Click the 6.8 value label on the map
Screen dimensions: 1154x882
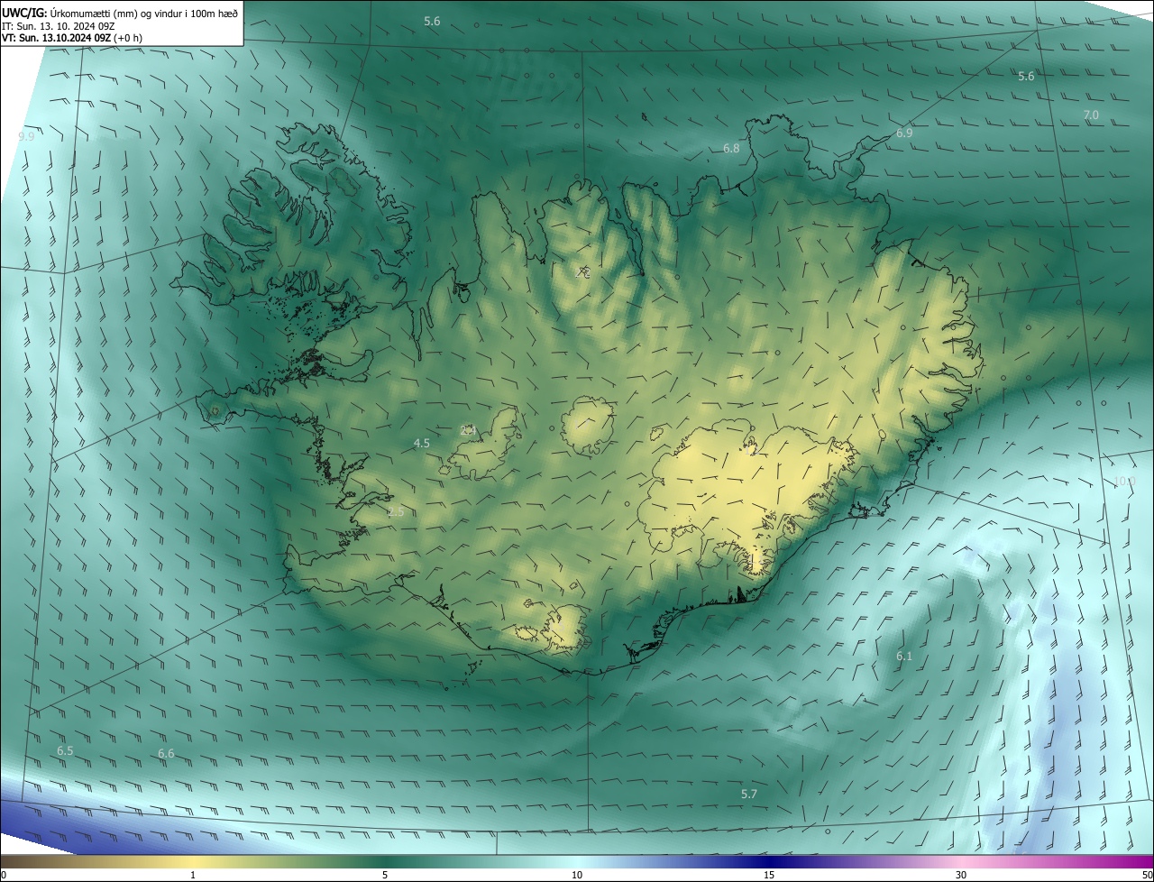click(731, 148)
